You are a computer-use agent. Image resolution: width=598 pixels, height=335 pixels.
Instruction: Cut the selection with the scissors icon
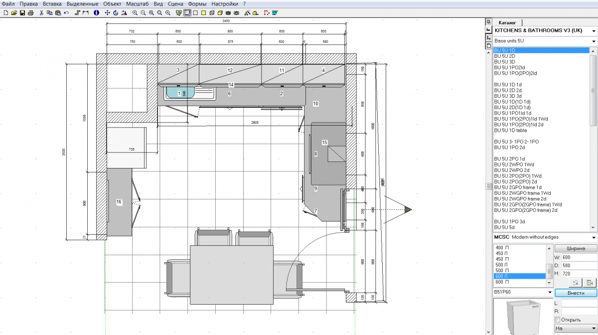coord(41,12)
